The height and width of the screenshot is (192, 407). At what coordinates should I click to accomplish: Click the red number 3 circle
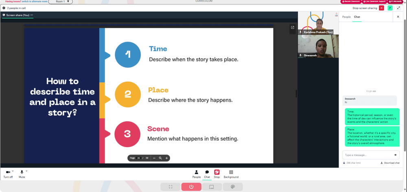coord(127,134)
